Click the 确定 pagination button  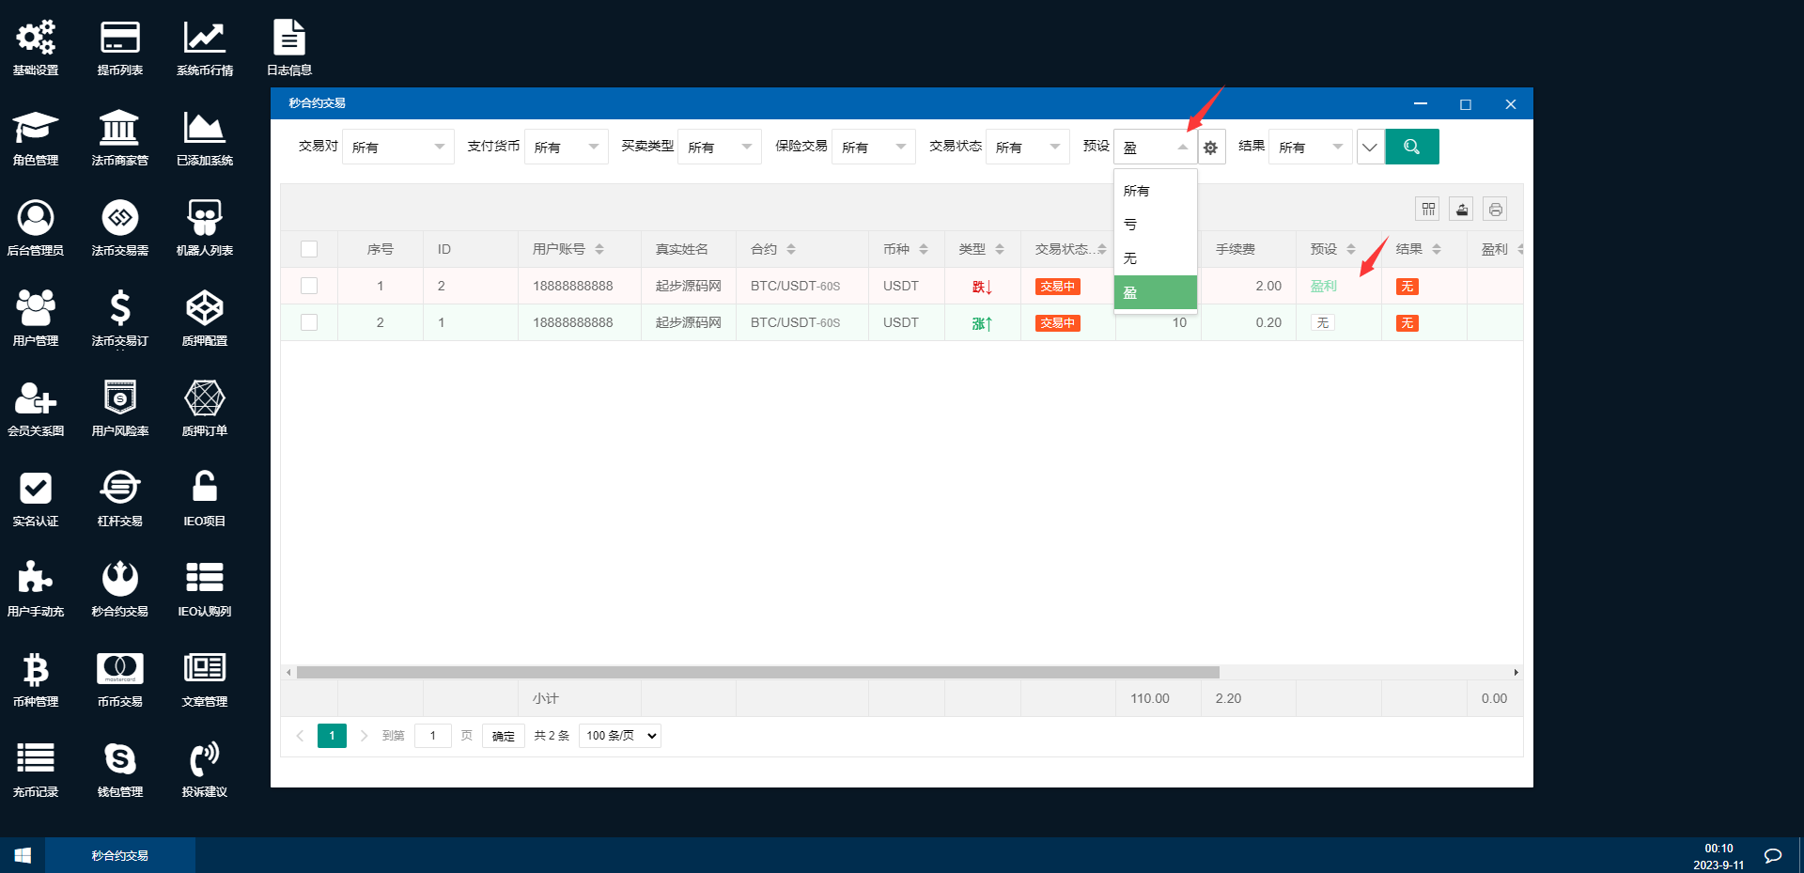pos(504,736)
